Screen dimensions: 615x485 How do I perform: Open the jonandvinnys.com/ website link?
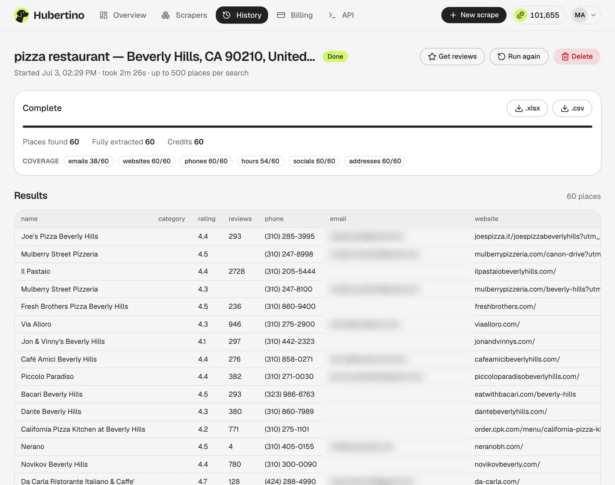click(x=505, y=341)
